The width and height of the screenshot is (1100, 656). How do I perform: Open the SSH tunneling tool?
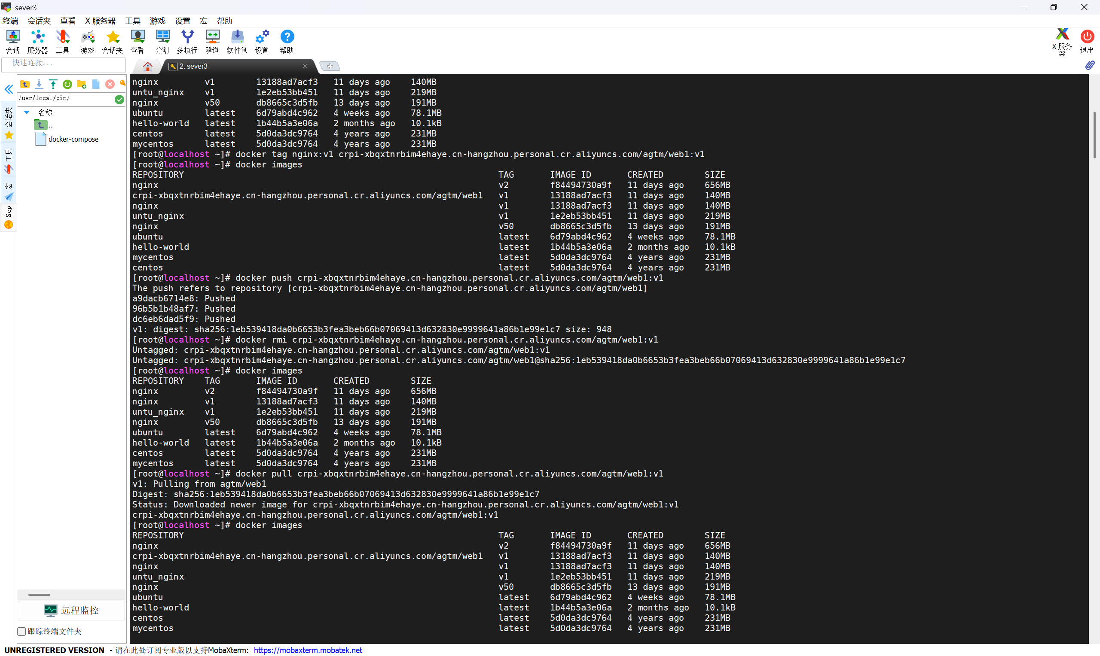point(212,41)
